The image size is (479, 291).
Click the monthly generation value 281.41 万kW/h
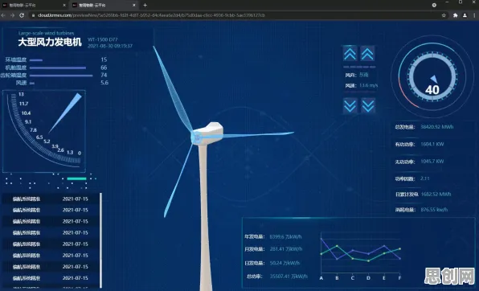click(x=286, y=249)
